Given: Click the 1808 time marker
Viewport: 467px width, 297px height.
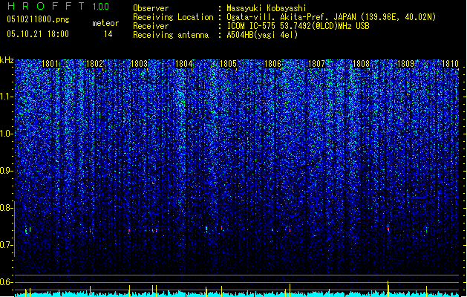Looking at the screenshot, I should tap(362, 64).
